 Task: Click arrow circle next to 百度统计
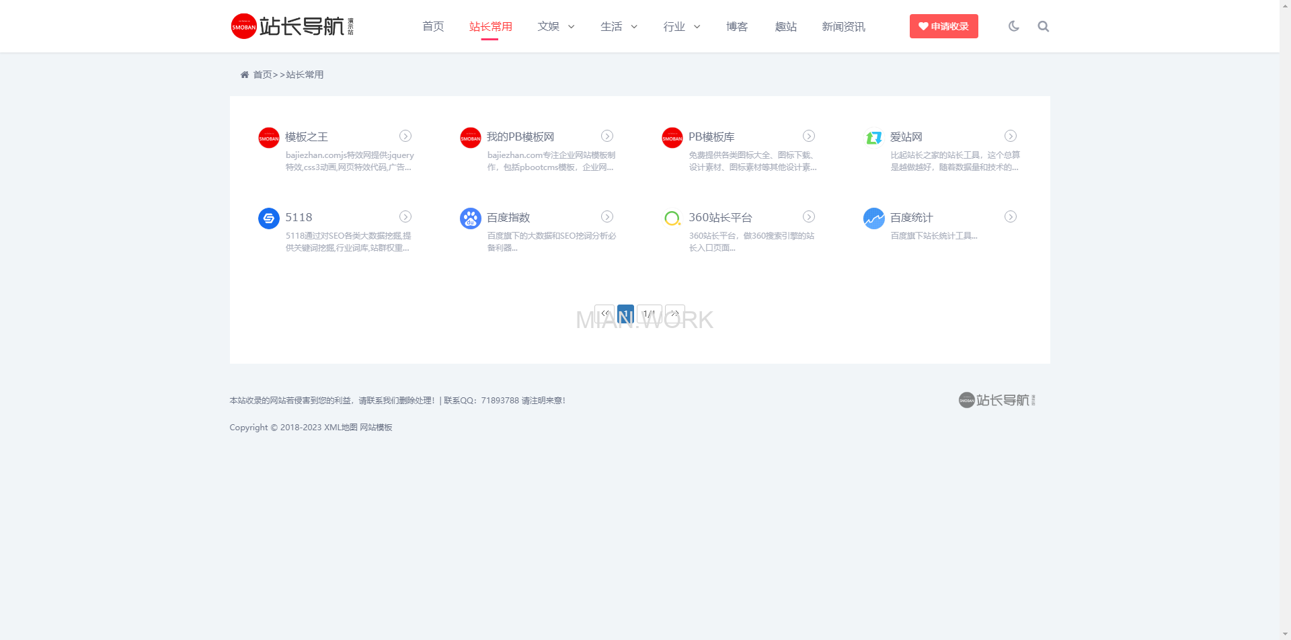[1011, 216]
